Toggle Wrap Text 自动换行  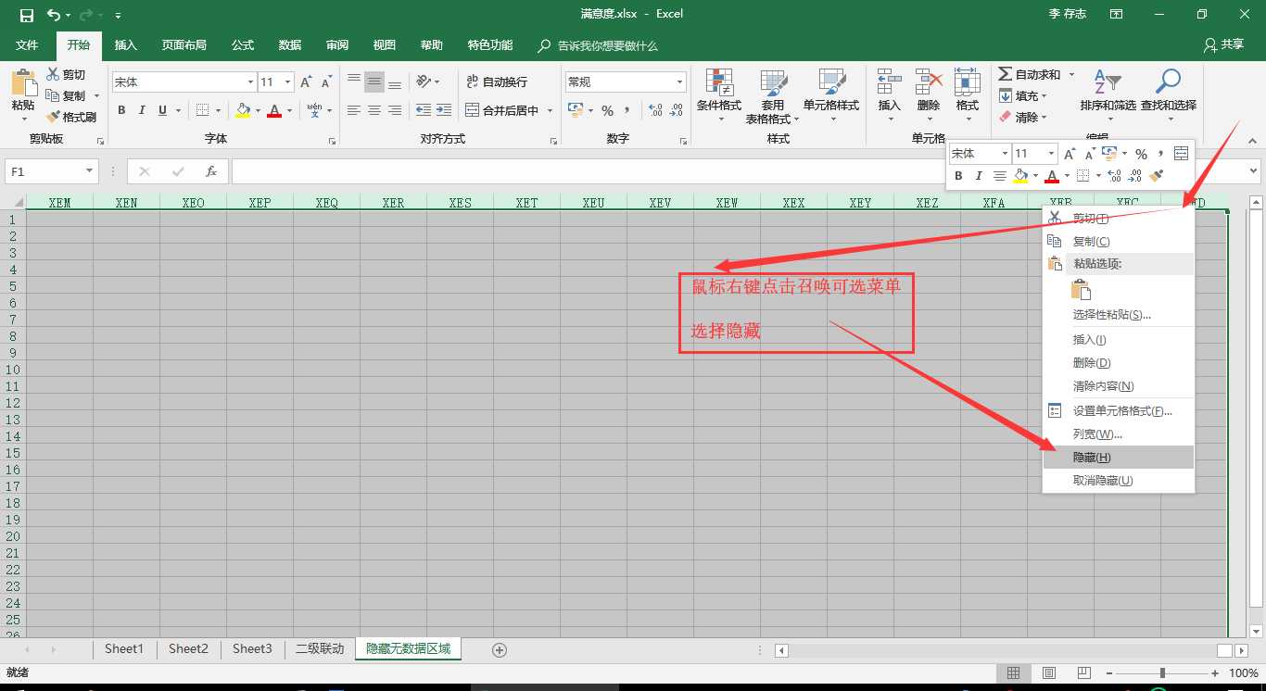point(497,82)
